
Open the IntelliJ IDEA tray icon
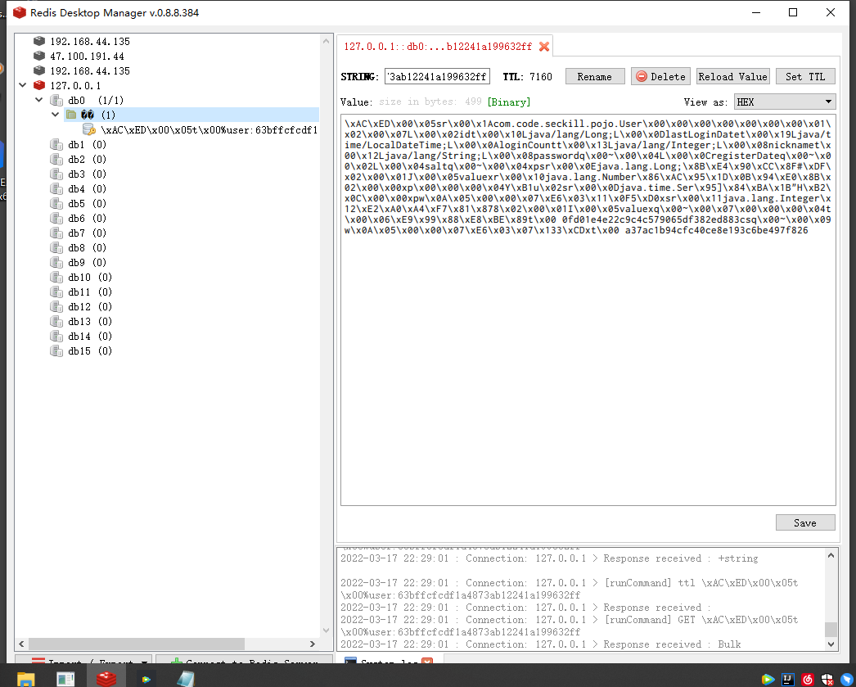point(788,679)
